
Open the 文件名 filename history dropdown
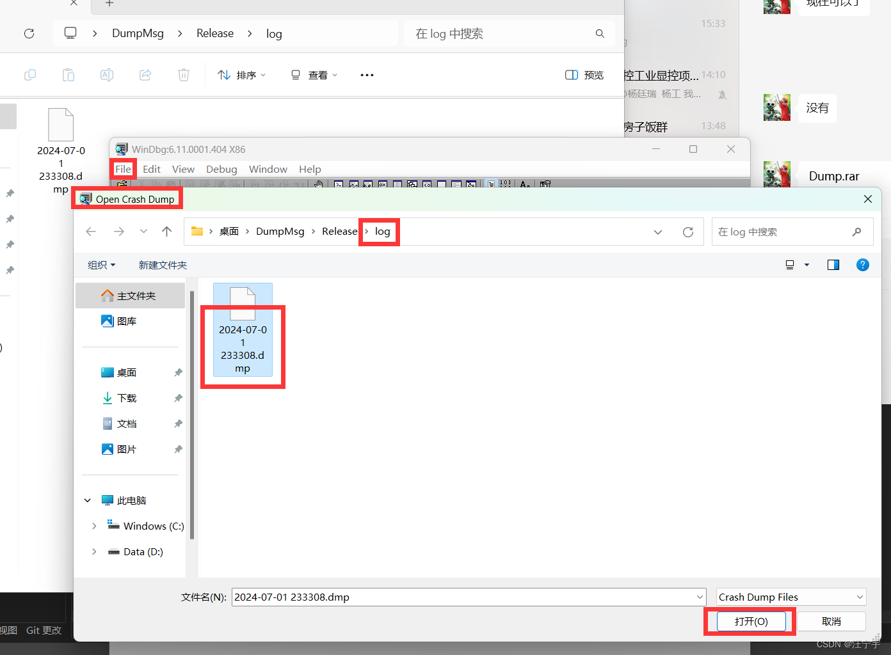tap(700, 597)
